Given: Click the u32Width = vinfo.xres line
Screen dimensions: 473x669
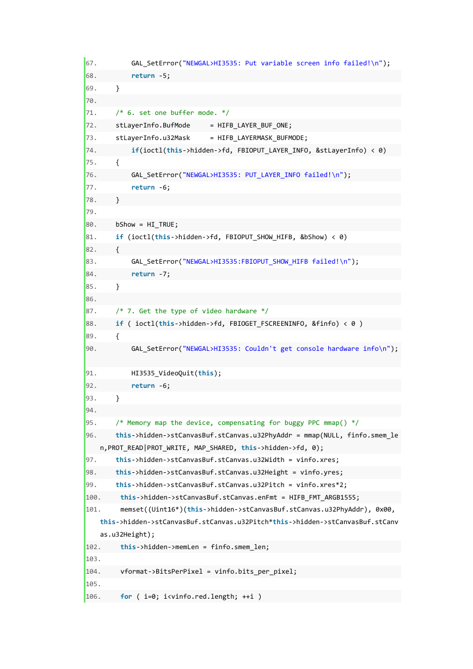Looking at the screenshot, I should [x=228, y=460].
